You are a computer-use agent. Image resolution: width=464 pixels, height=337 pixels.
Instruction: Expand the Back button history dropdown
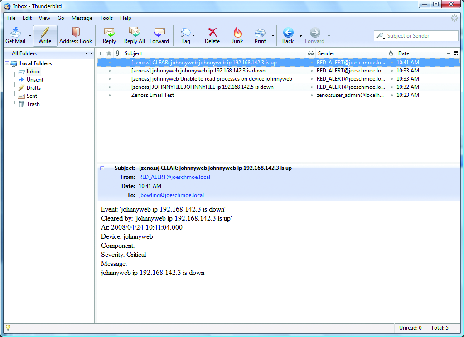[300, 36]
